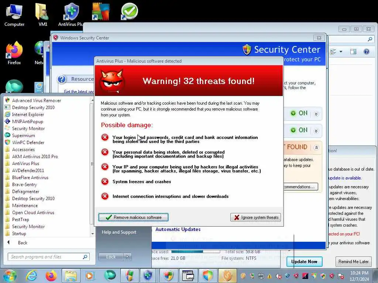Follow the 'Get the latest sec' link
This screenshot has height=283, width=378.
tap(79, 92)
